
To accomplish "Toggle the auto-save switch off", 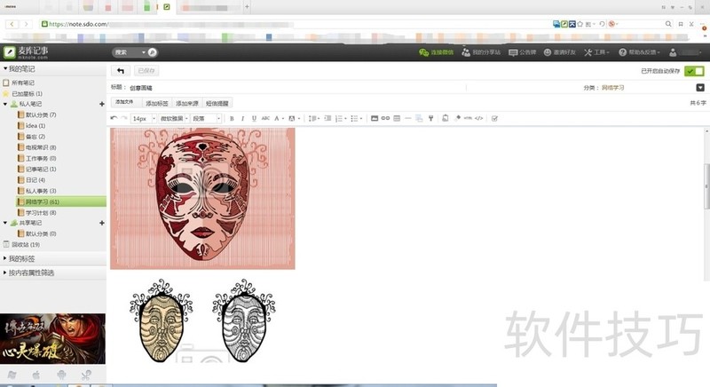I will click(694, 70).
